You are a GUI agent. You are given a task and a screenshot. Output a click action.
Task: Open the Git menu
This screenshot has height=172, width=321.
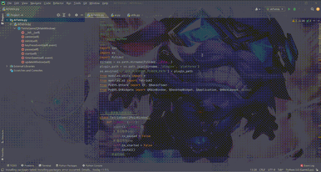[x=85, y=3]
